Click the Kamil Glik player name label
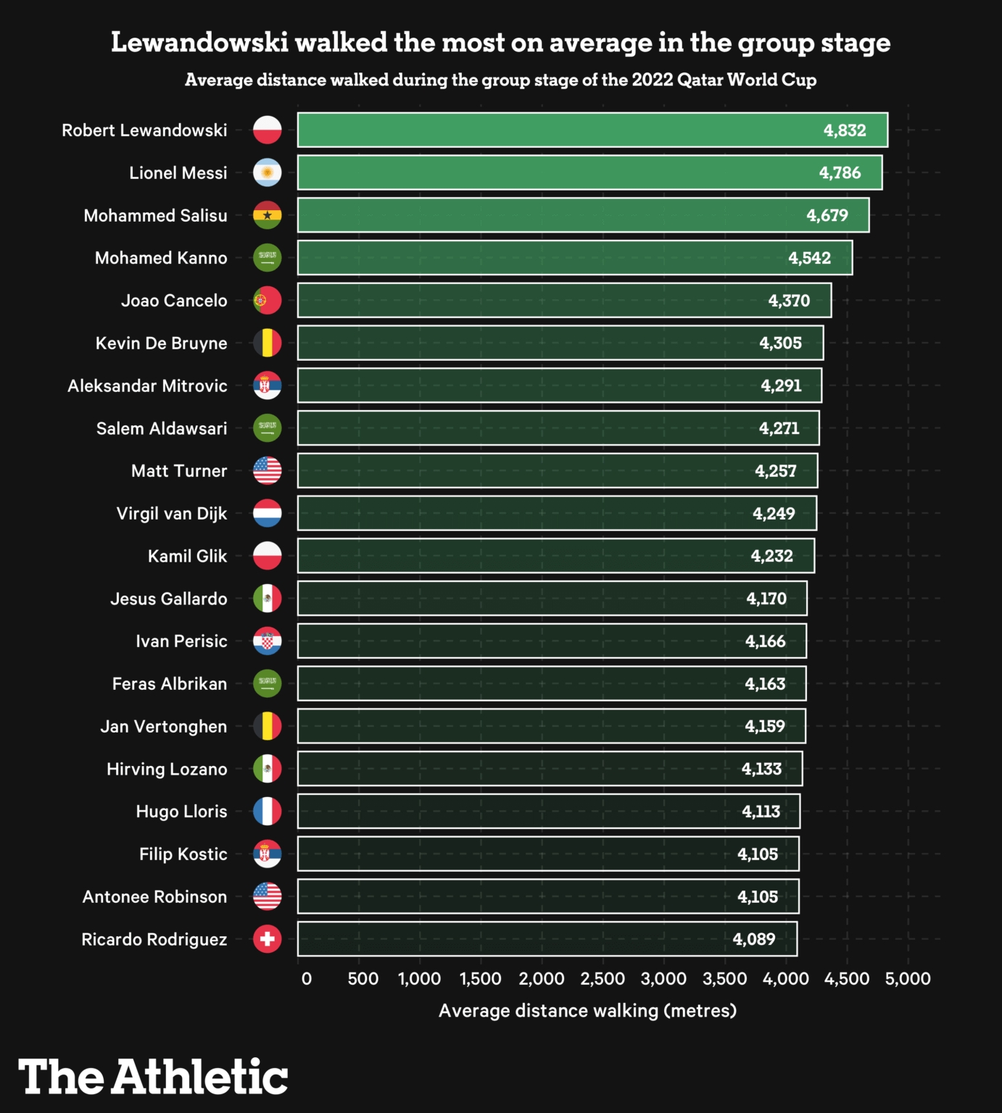The image size is (1002, 1113). click(187, 556)
